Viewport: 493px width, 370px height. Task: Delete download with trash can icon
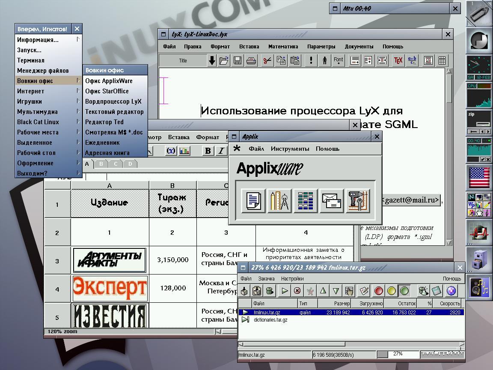tap(270, 291)
